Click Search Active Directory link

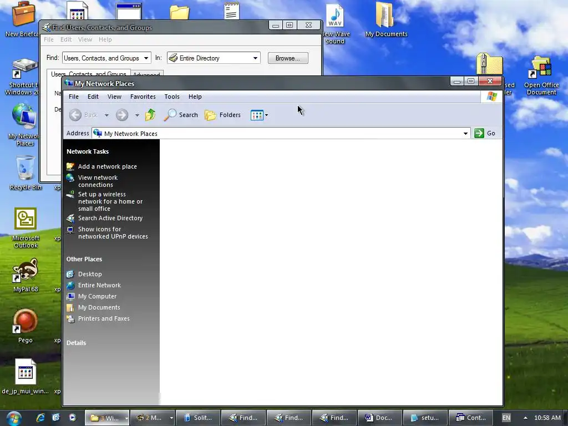[110, 218]
